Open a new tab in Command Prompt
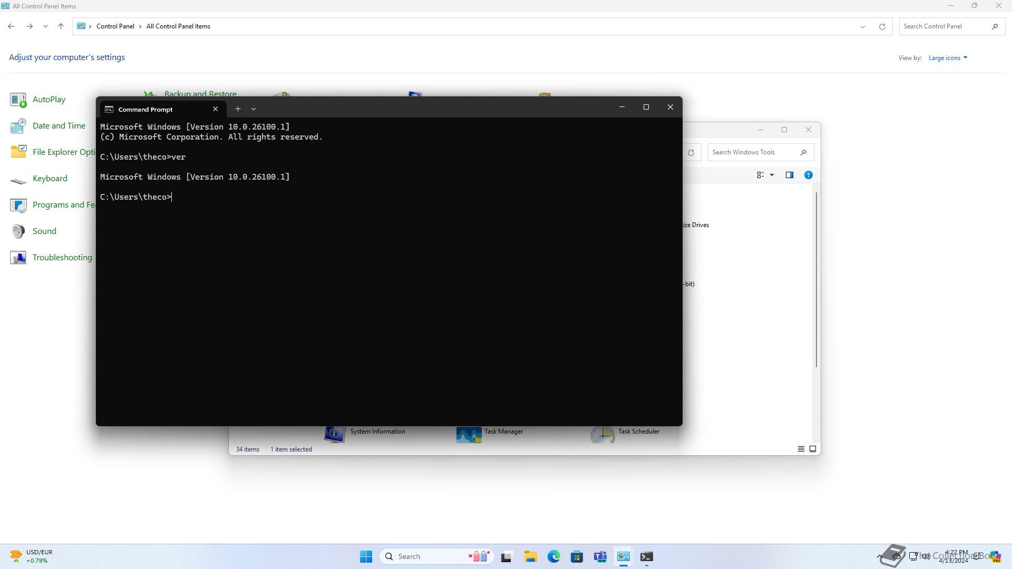 coord(238,109)
